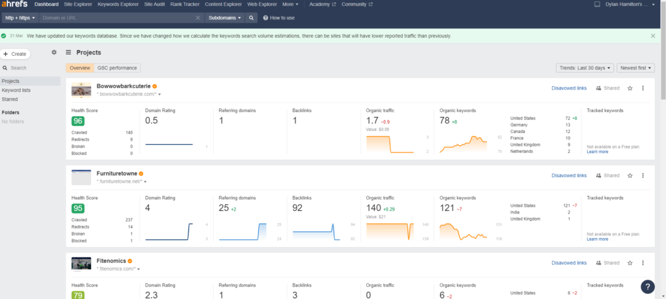Open Content Explorer from navigation

point(224,5)
